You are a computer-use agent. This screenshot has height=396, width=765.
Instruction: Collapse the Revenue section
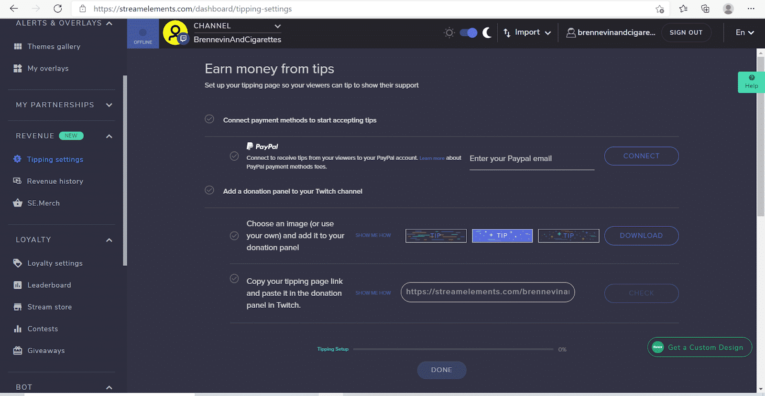click(x=109, y=136)
